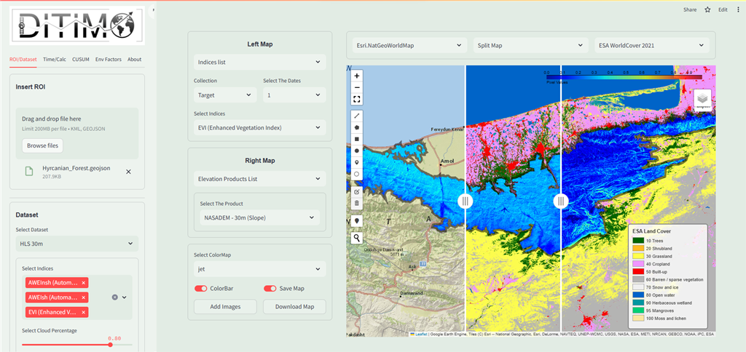Open the Esri.NatGeoWorldMap basemap dropdown
The height and width of the screenshot is (352, 746).
pyautogui.click(x=409, y=46)
